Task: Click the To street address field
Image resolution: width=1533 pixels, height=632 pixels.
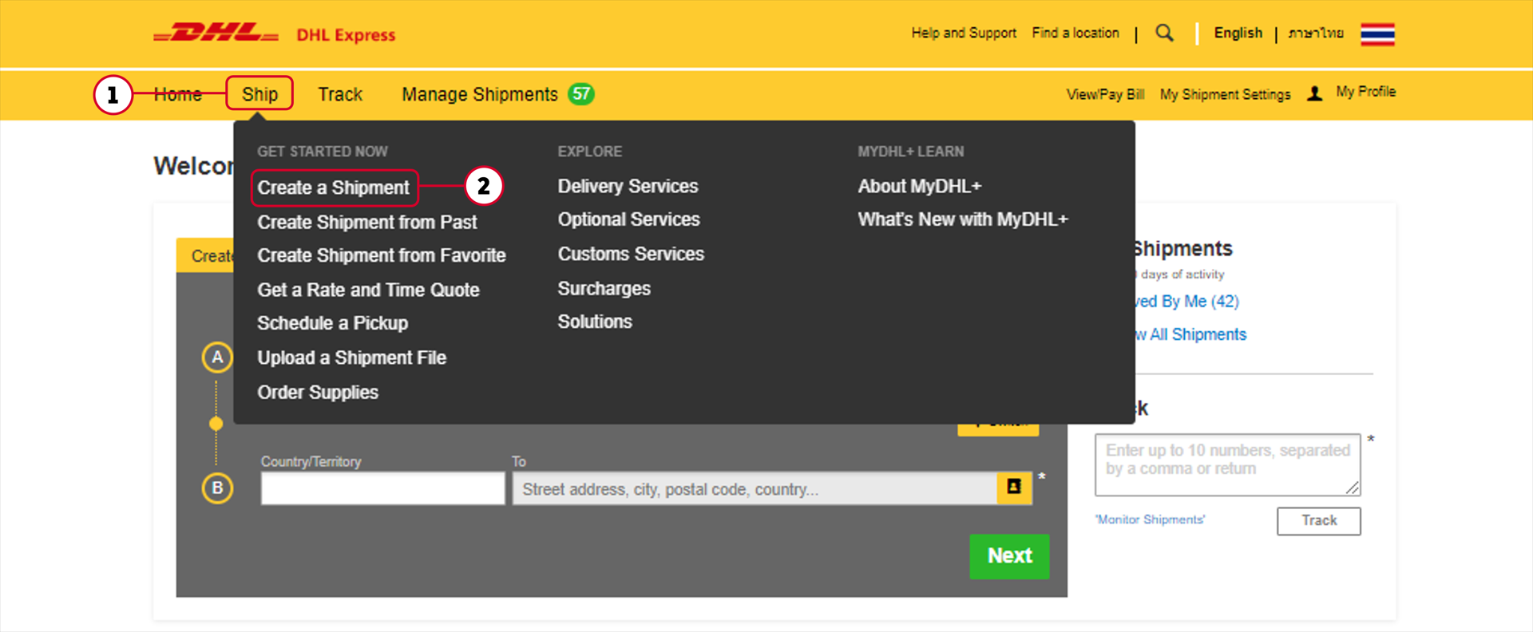Action: (x=755, y=488)
